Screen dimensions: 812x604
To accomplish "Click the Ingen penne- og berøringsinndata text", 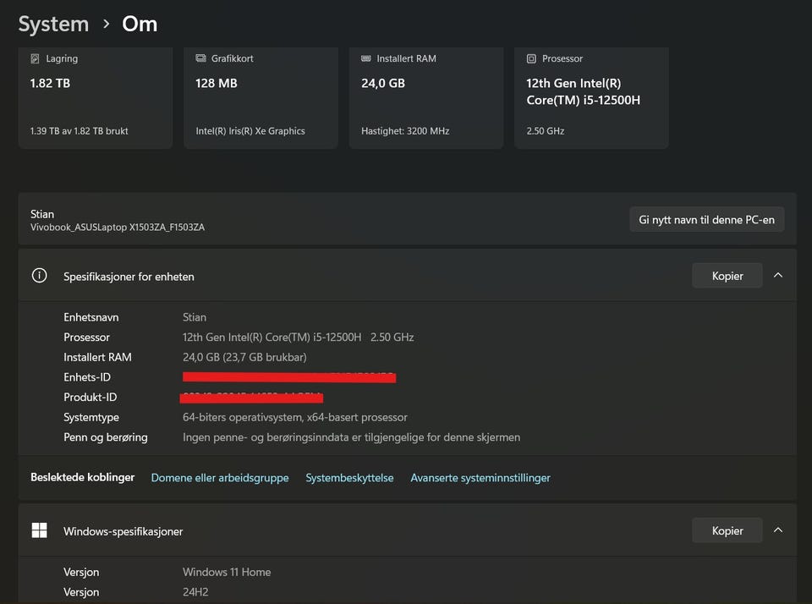I will (352, 437).
